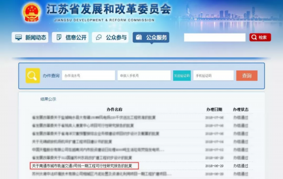
Task: Select the 公众服务 navigation tab
Action: (x=151, y=37)
